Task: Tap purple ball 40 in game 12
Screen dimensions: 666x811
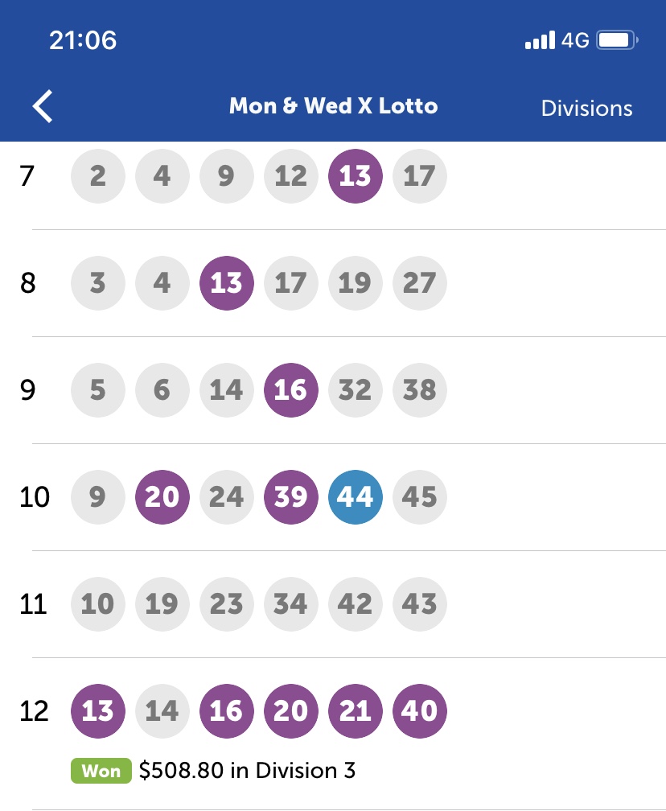Action: pos(419,710)
